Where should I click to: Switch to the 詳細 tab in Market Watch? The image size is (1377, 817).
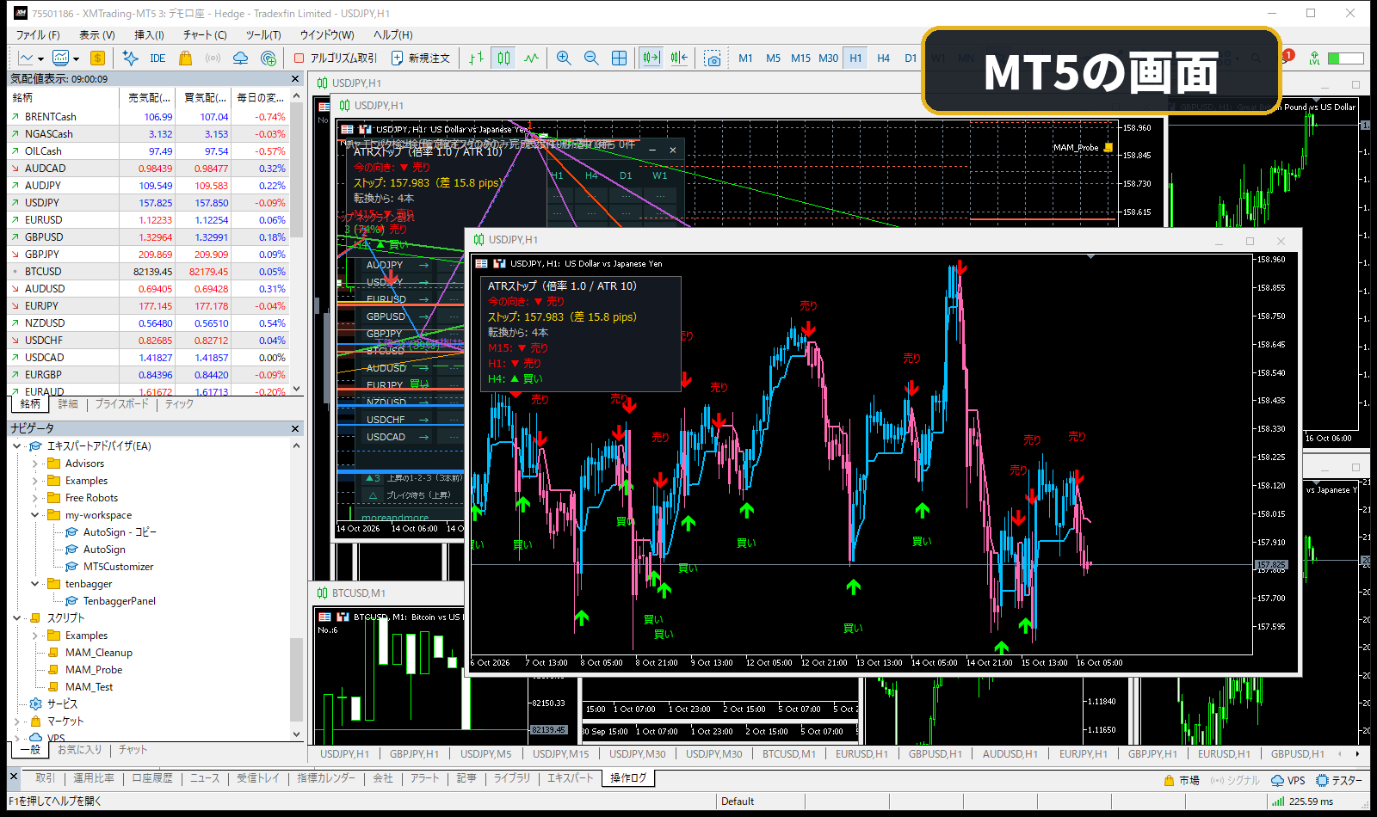(68, 404)
